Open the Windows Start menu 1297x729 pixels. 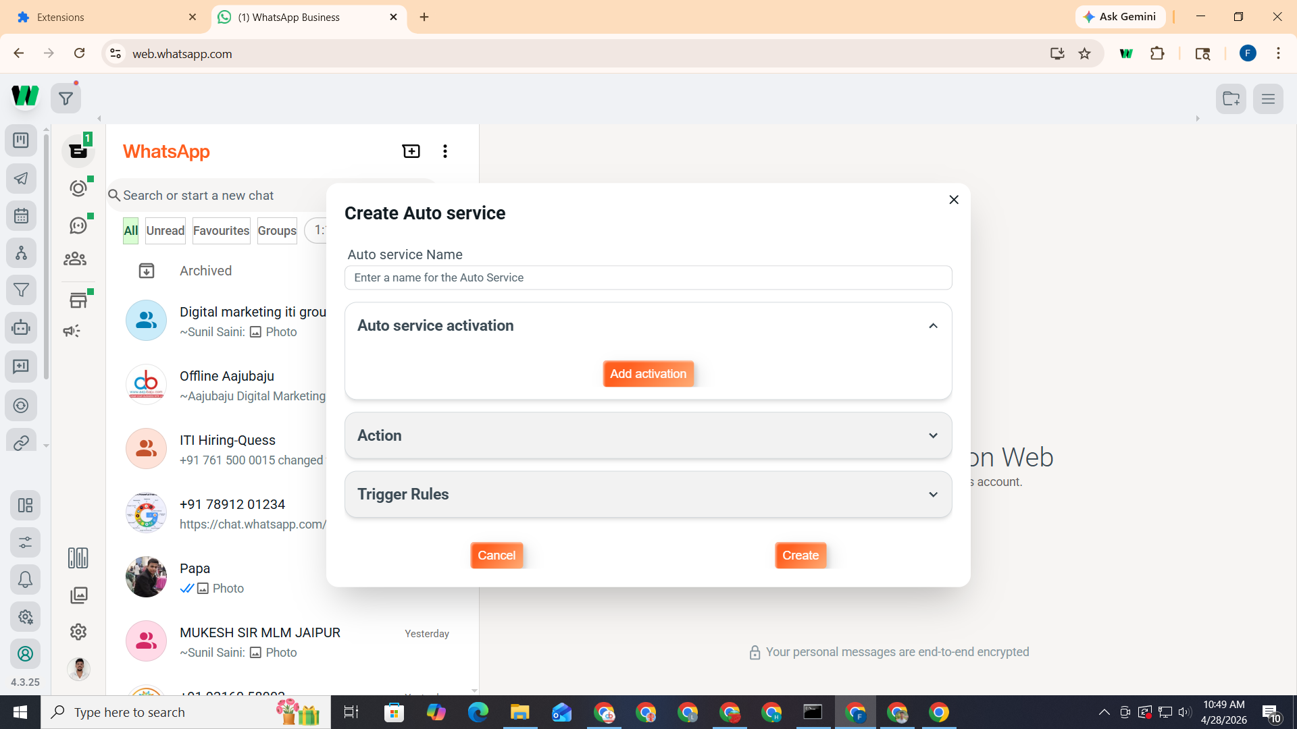click(x=20, y=712)
